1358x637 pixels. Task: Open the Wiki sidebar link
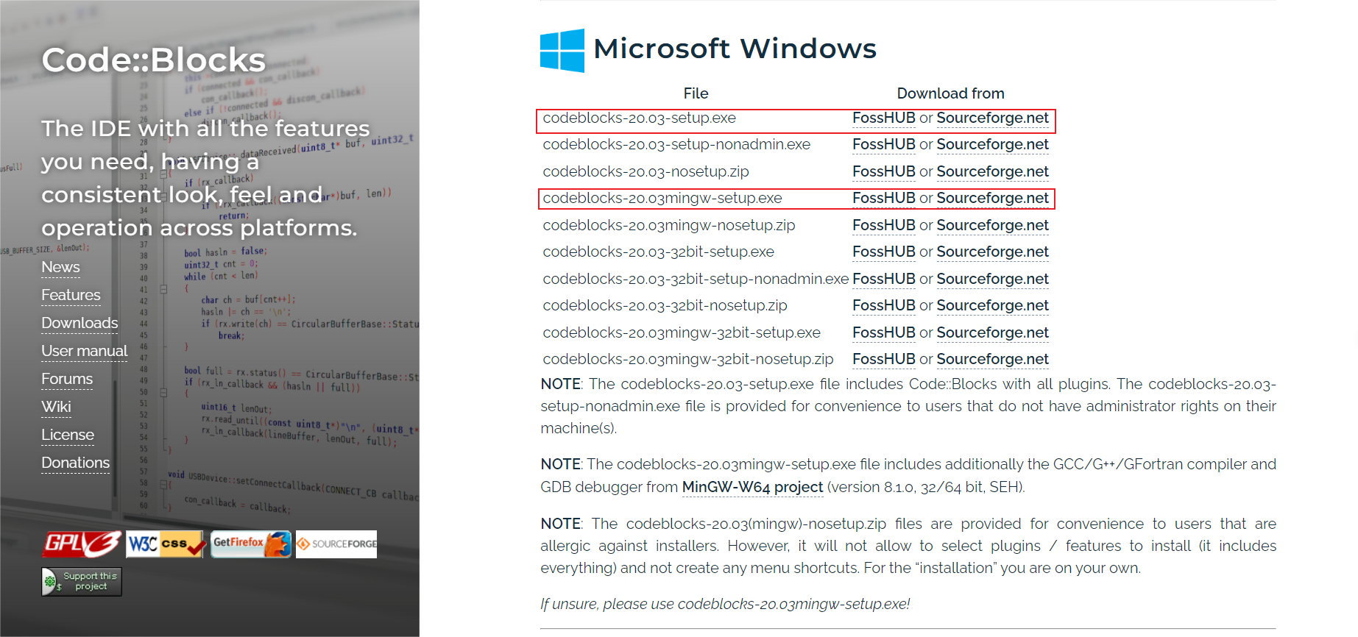click(56, 407)
